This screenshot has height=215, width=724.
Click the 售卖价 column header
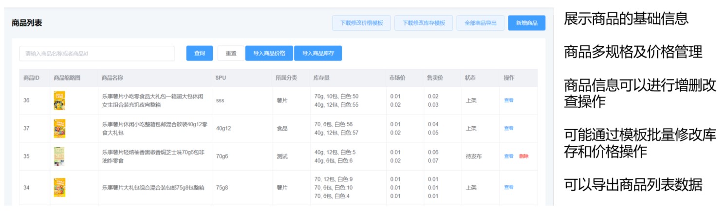435,78
